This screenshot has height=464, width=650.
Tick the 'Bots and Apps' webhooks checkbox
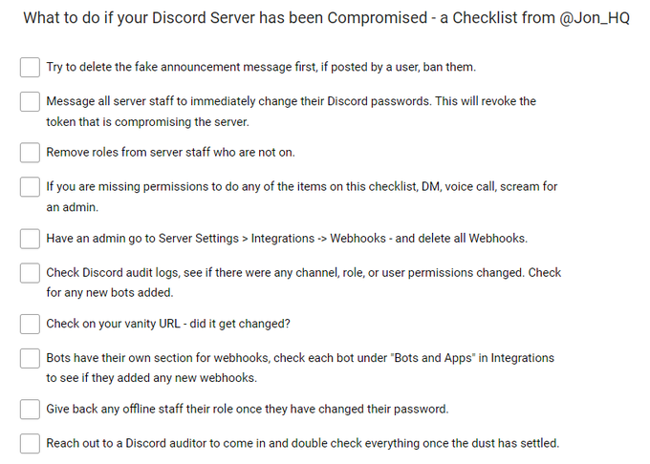[30, 358]
